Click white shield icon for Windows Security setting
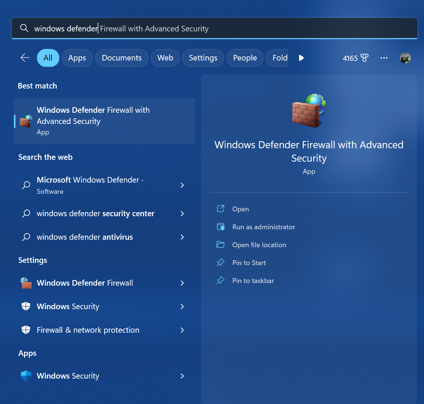 click(x=26, y=306)
